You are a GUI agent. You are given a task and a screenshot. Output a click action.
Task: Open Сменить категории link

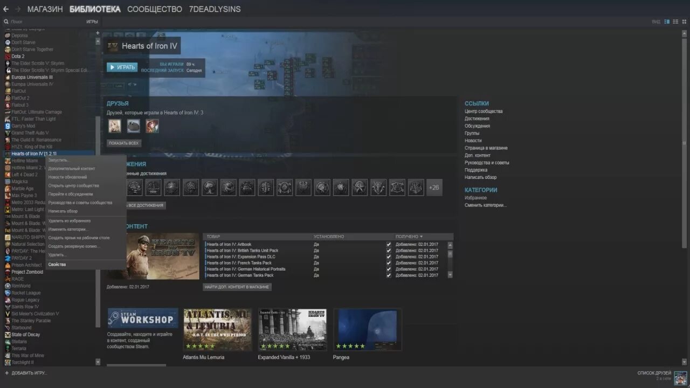[486, 205]
